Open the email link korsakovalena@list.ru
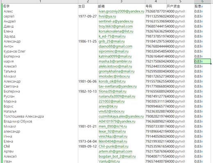Image resolution: width=213 pixels, height=163 pixels. (116, 31)
